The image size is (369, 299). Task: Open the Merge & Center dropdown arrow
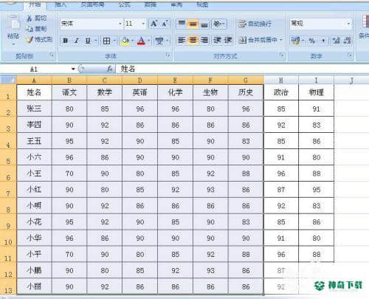281,40
